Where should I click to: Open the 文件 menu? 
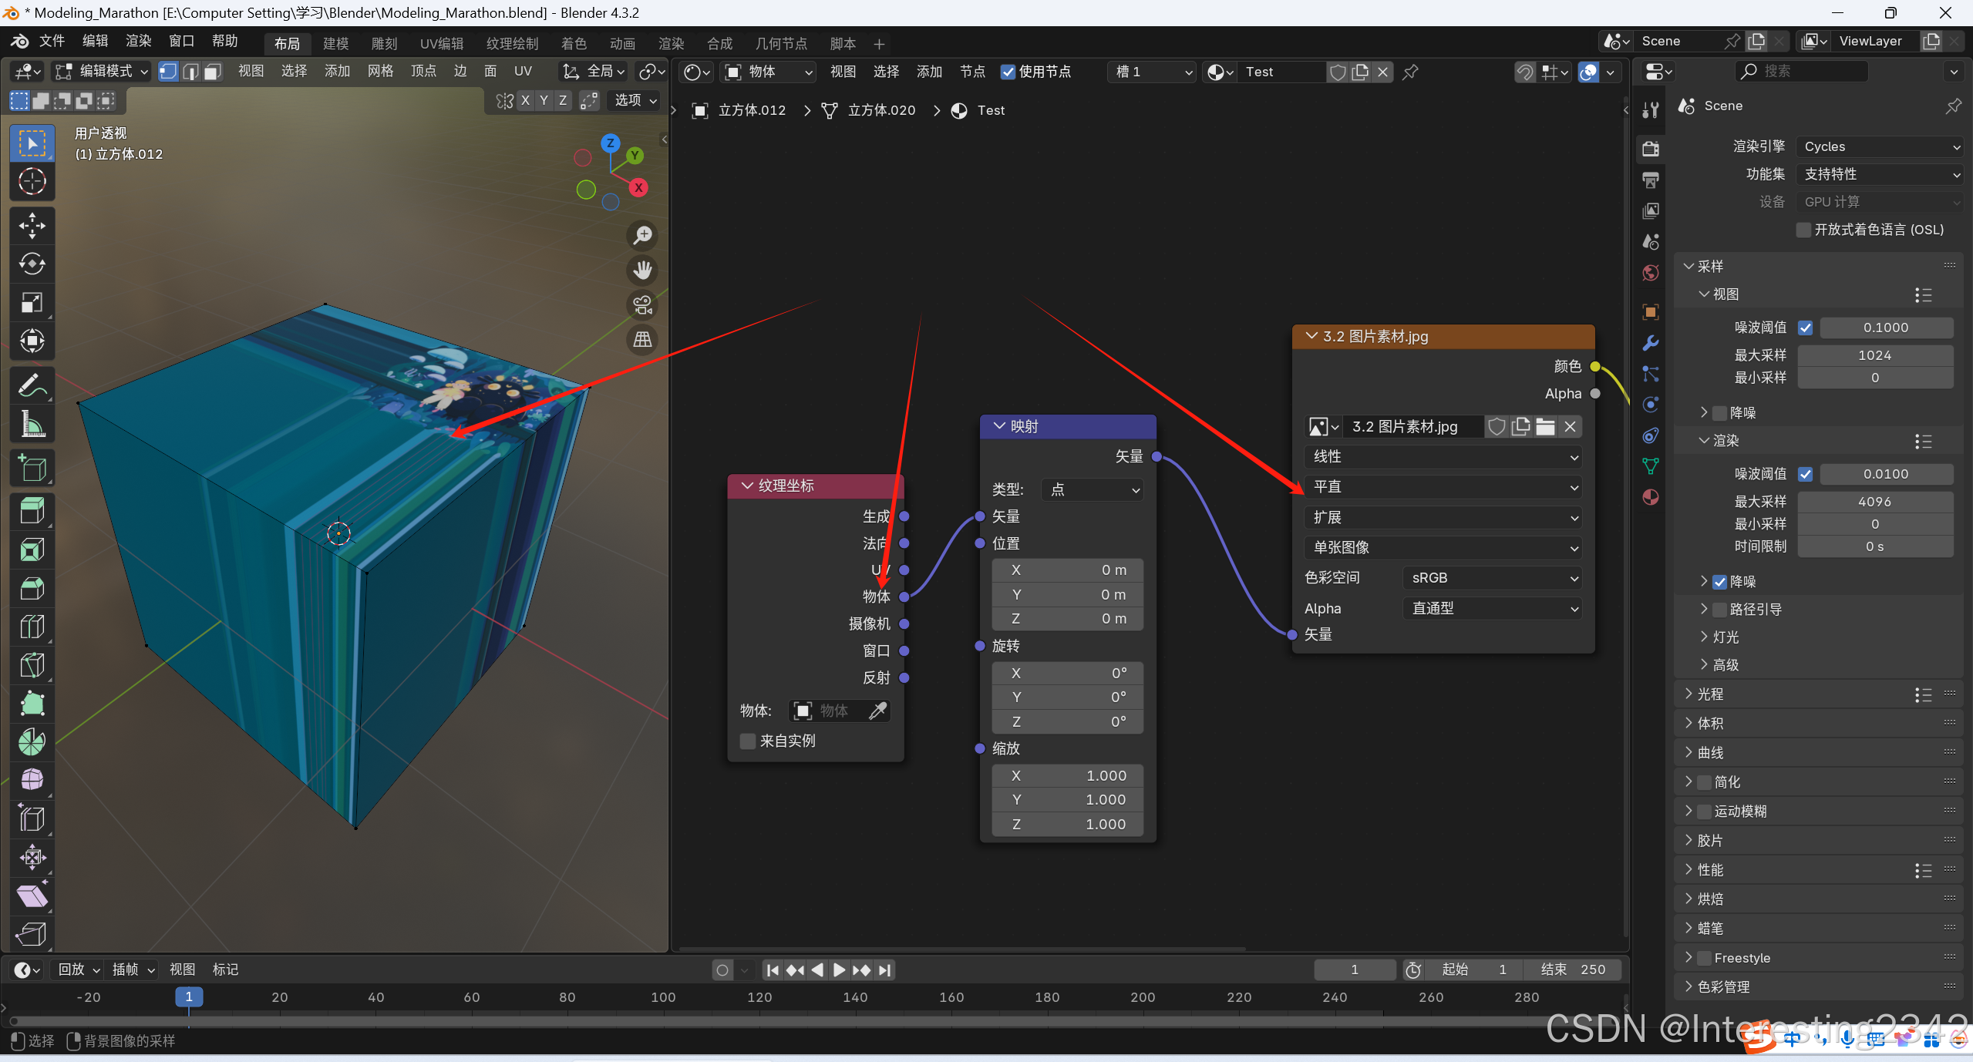(52, 41)
